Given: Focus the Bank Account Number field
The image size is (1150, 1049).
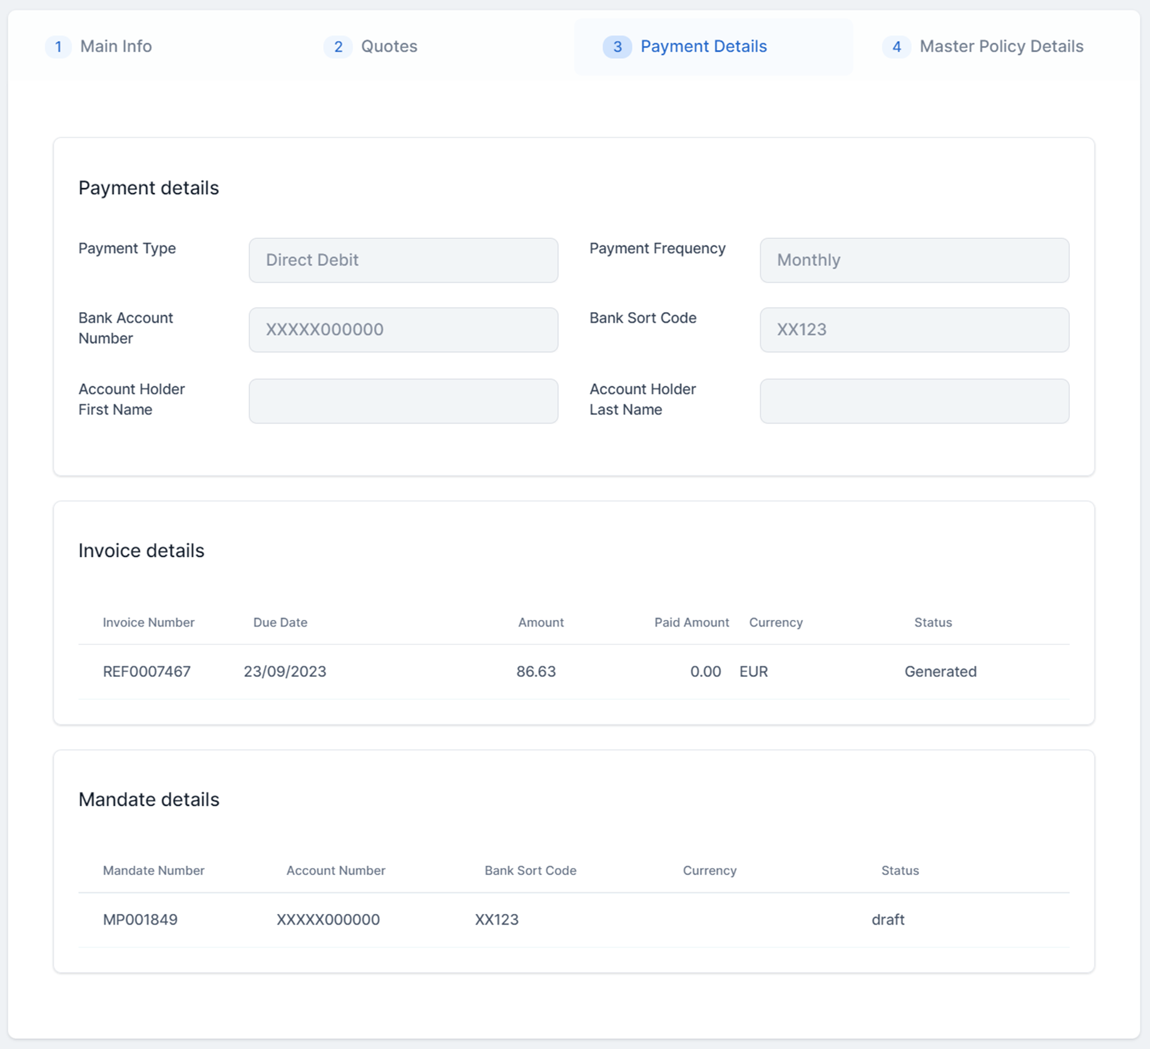Looking at the screenshot, I should coord(403,330).
